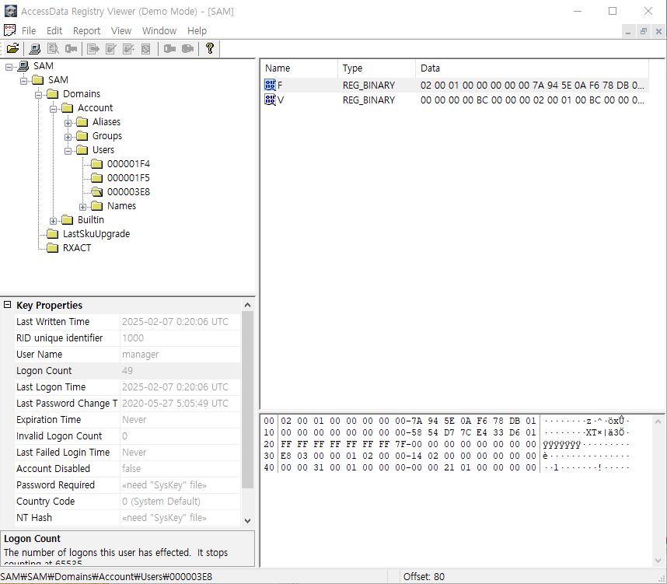Open the View menu
Screen dimensions: 667x584
[x=121, y=30]
